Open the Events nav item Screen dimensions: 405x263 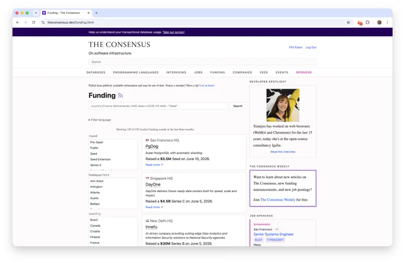(x=282, y=73)
